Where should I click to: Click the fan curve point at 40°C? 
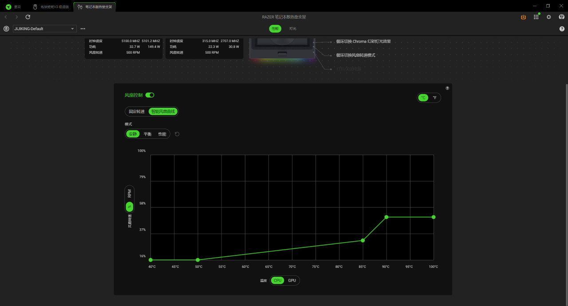[151, 260]
